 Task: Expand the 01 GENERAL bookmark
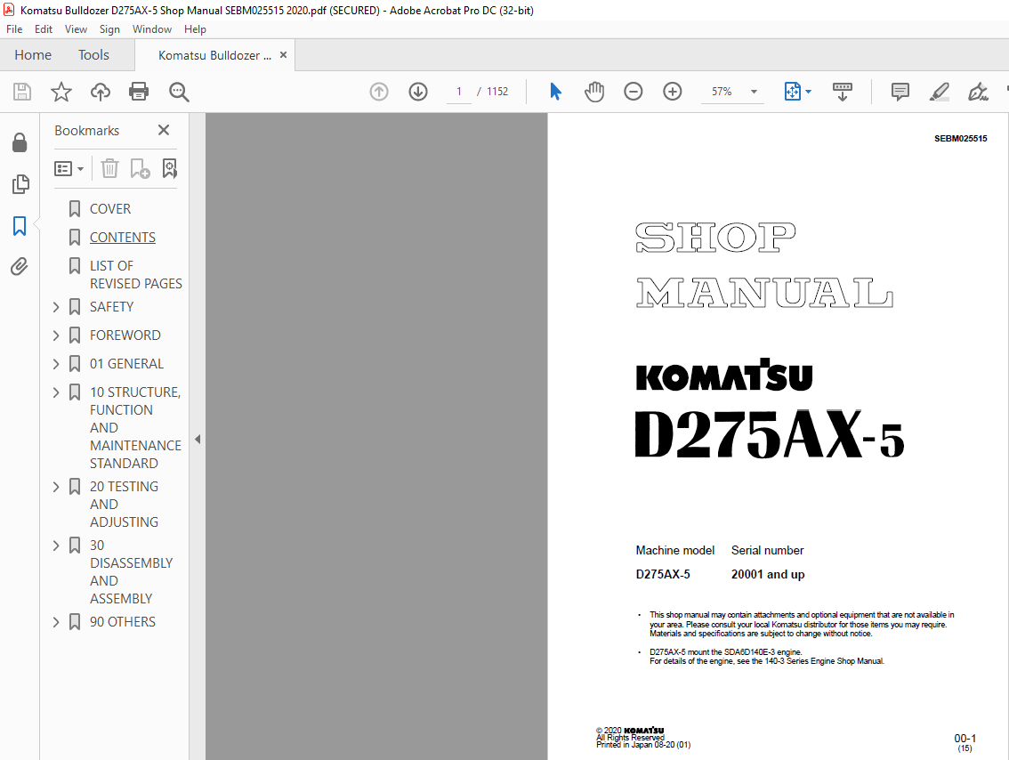56,364
